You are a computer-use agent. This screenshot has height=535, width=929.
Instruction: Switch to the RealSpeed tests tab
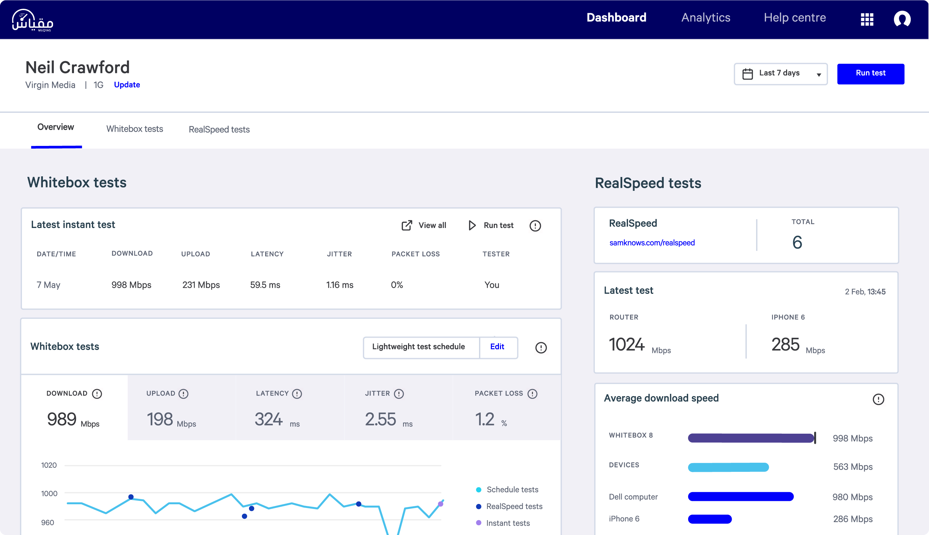point(219,129)
